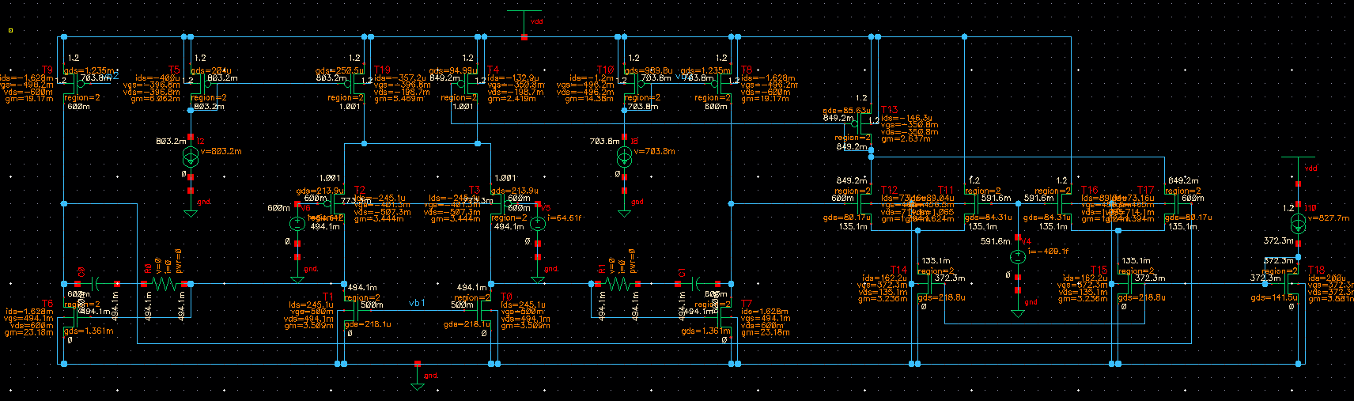Select current source I10 symbol

pyautogui.click(x=1298, y=223)
